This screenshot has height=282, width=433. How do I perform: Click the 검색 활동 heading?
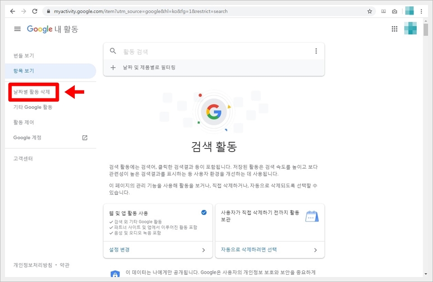214,146
